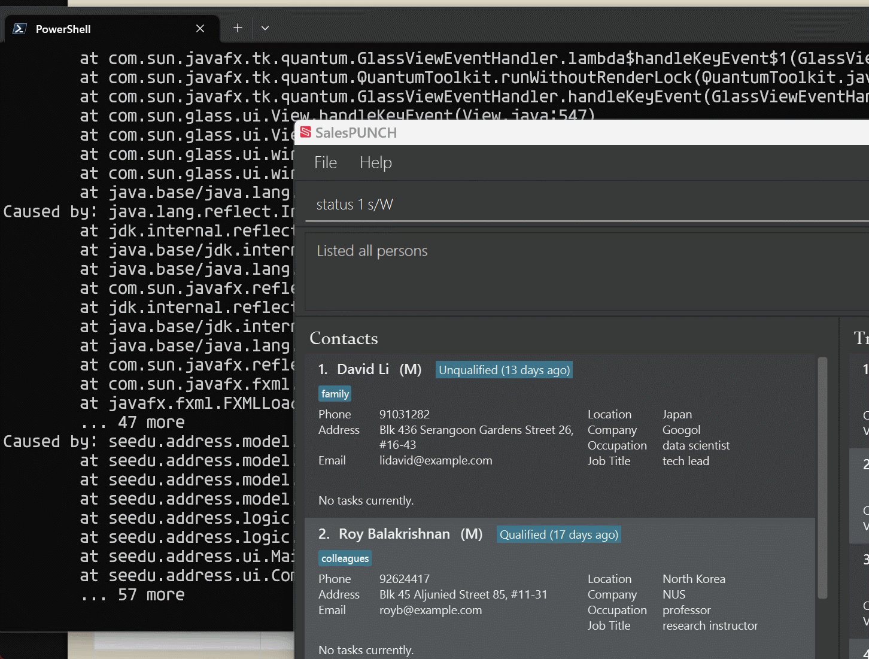Click David Li's Unqualified status badge
Screen dimensions: 869x659
click(504, 370)
